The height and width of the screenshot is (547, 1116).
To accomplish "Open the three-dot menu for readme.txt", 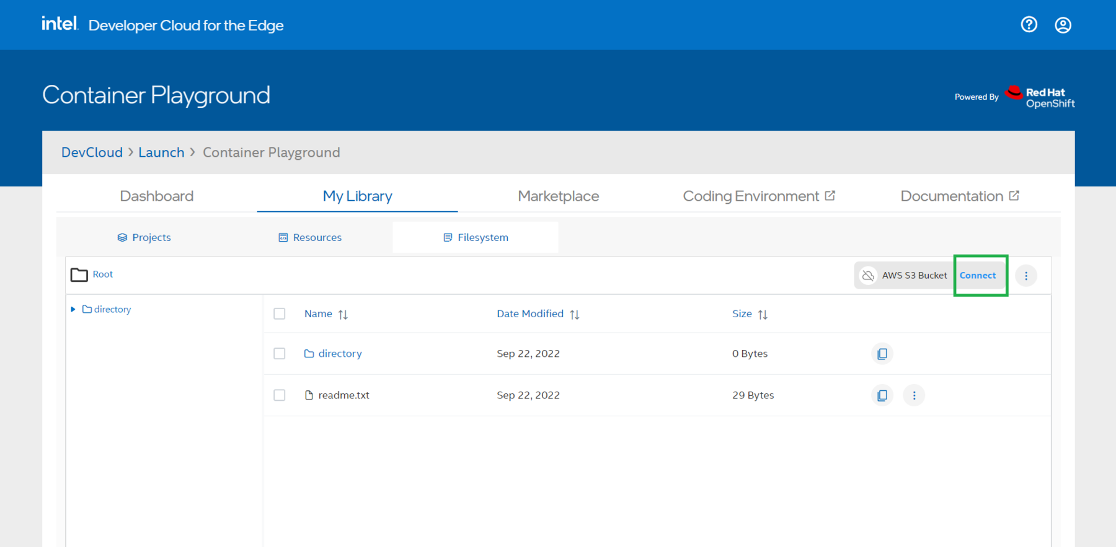I will point(914,395).
